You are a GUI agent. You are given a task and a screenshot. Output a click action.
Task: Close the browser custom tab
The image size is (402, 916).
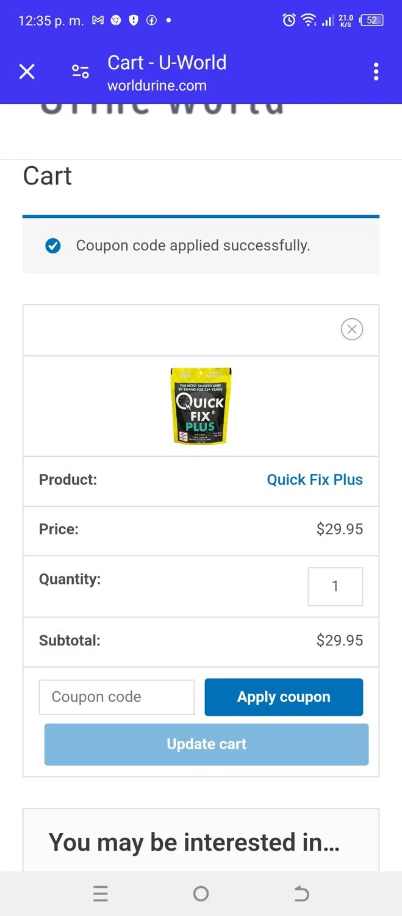[27, 72]
